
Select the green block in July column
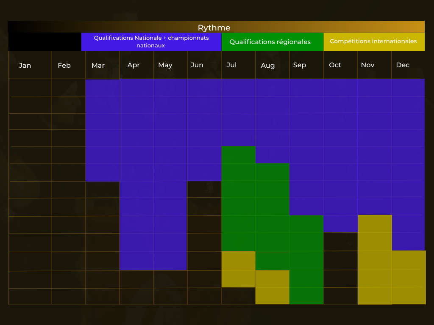[x=238, y=198]
